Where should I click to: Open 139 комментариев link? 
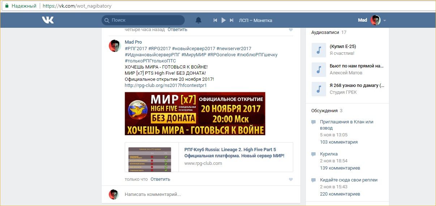tap(340, 168)
